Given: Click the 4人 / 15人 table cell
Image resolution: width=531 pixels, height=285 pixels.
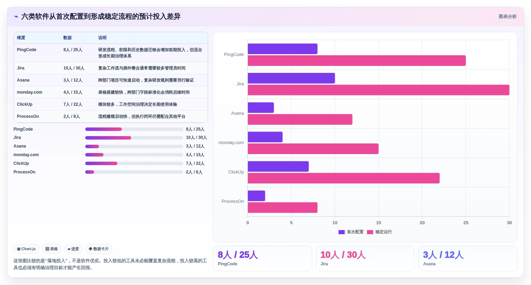Looking at the screenshot, I should (x=73, y=92).
